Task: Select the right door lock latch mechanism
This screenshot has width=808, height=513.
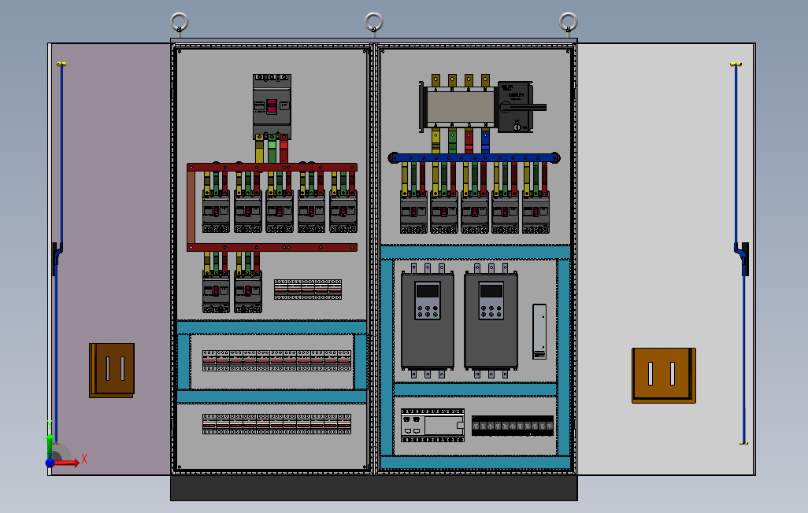Action: (x=743, y=259)
